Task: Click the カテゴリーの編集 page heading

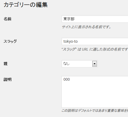Action: pyautogui.click(x=26, y=5)
